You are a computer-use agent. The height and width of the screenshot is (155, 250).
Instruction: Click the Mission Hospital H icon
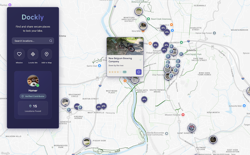click(x=183, y=115)
